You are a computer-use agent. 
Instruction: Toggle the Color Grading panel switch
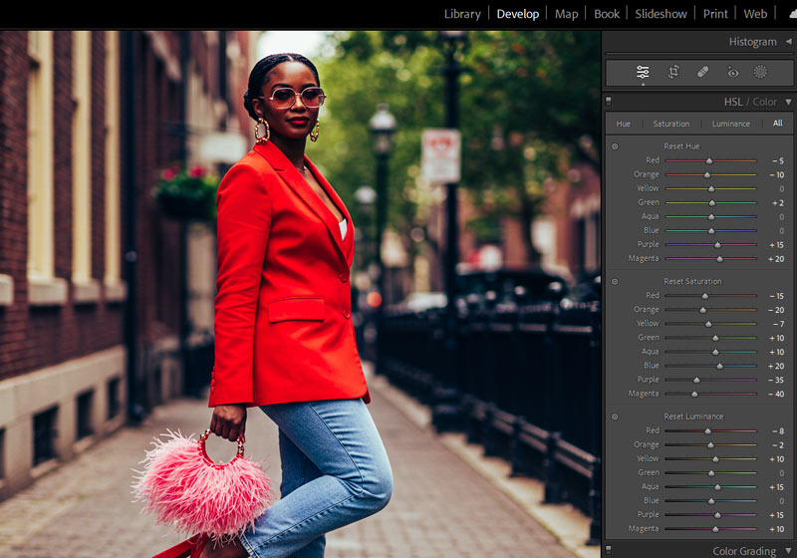coord(609,550)
